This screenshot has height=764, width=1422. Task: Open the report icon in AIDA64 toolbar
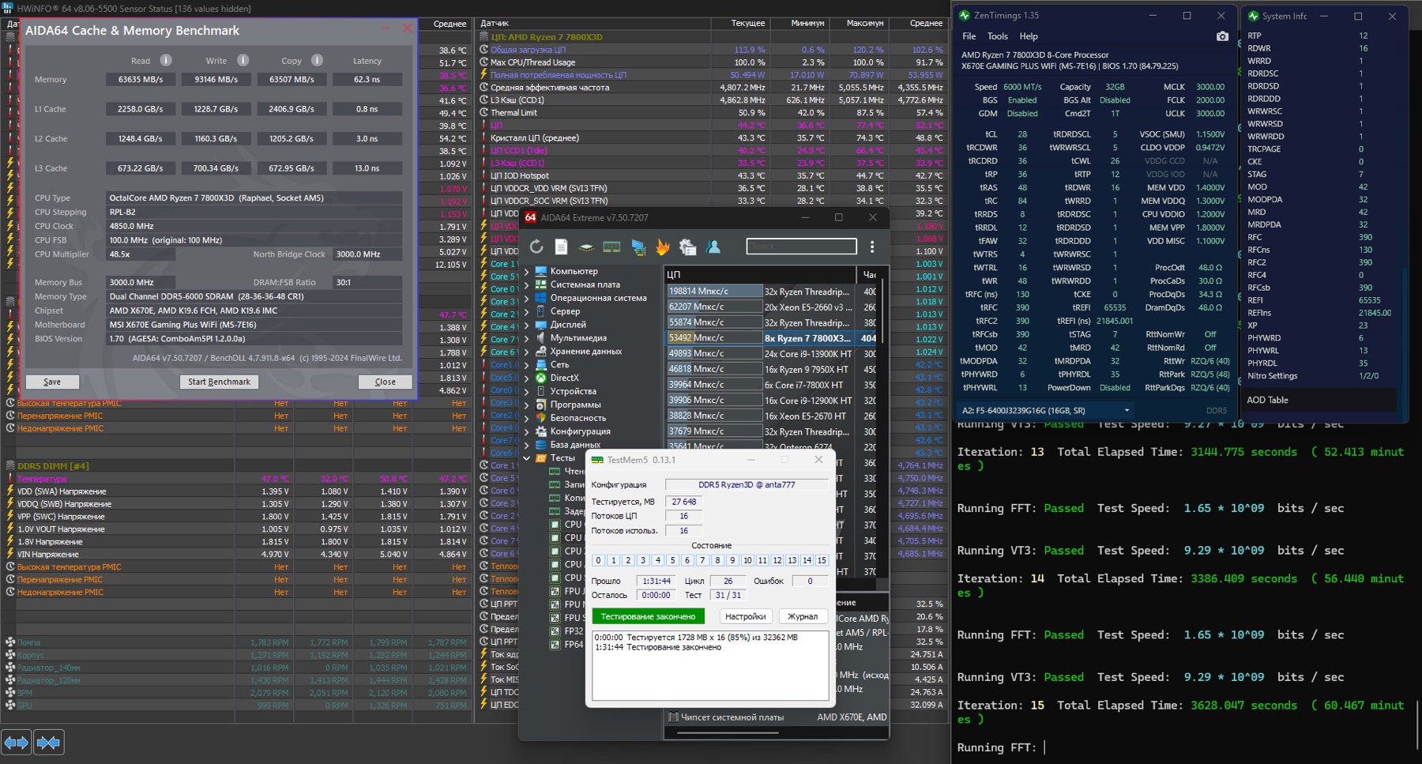pyautogui.click(x=561, y=247)
